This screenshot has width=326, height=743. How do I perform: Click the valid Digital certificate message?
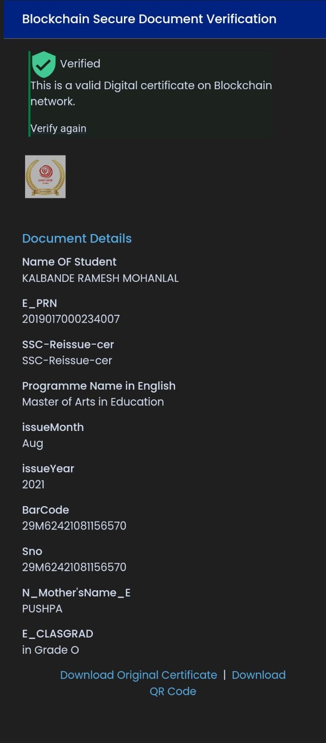tap(151, 93)
